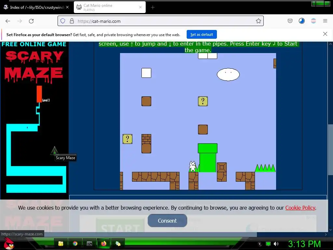
Task: Open the Firefox hamburger menu
Action: [325, 21]
